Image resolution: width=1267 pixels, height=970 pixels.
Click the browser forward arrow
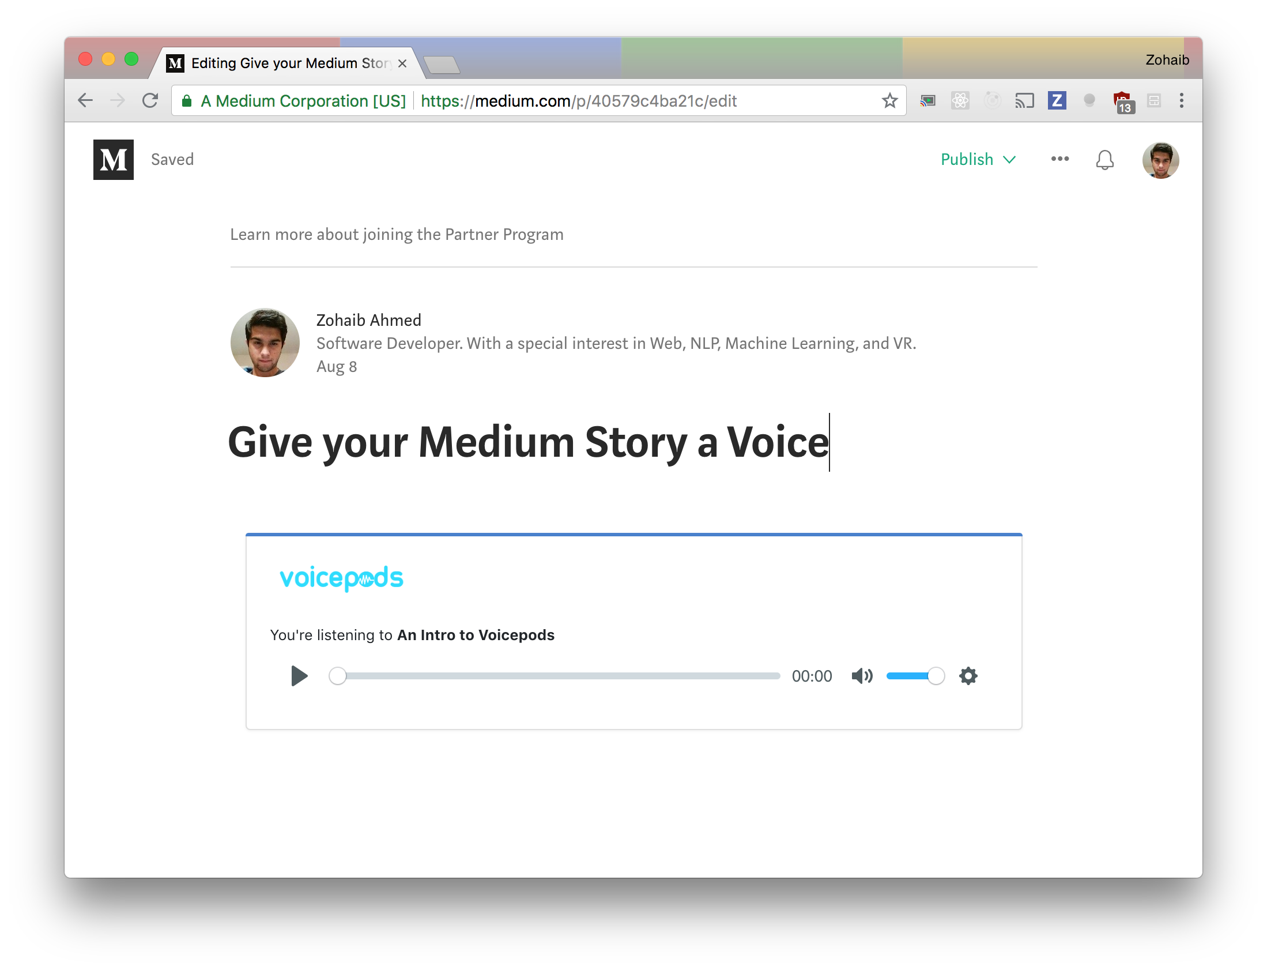pos(118,100)
